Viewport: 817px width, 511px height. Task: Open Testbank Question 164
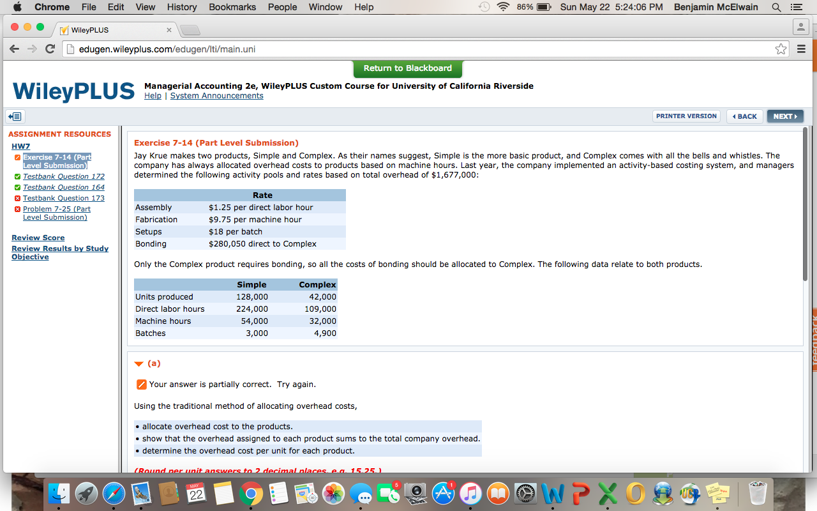point(64,187)
